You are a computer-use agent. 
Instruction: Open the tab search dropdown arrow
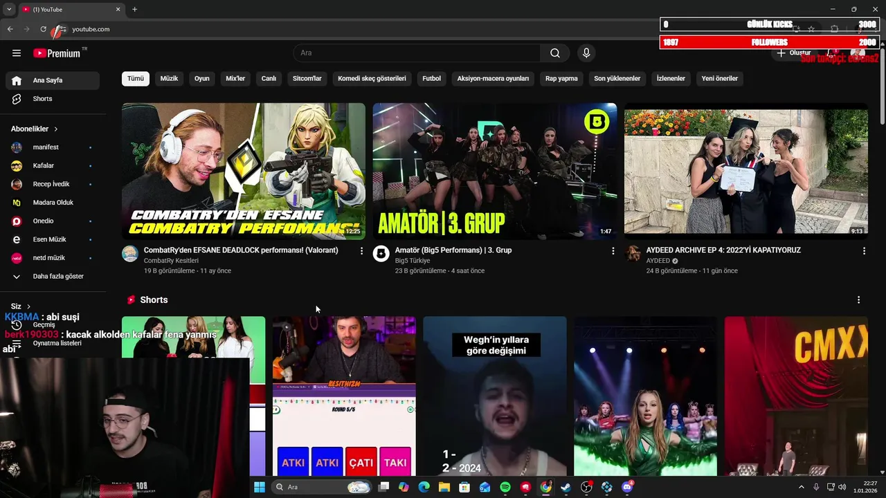pyautogui.click(x=9, y=9)
